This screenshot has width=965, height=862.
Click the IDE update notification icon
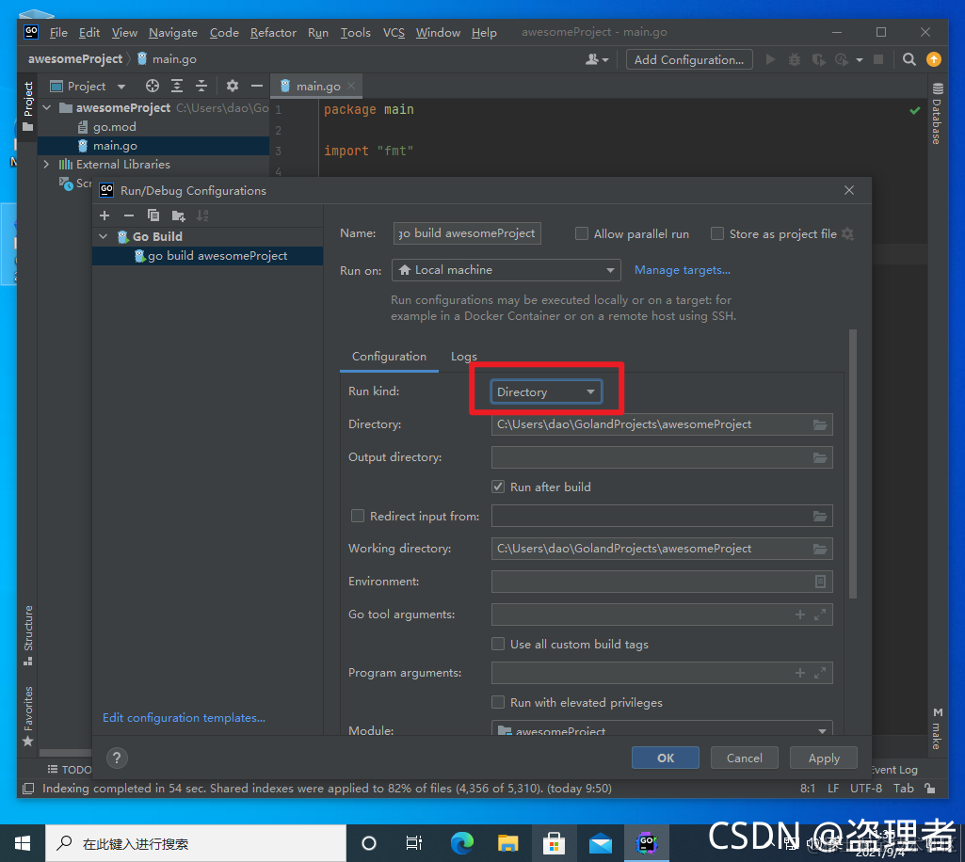[934, 59]
